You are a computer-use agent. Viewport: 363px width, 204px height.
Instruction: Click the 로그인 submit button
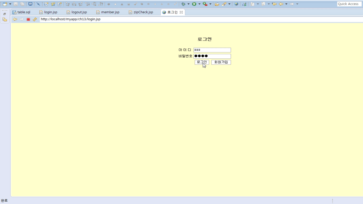pyautogui.click(x=202, y=62)
